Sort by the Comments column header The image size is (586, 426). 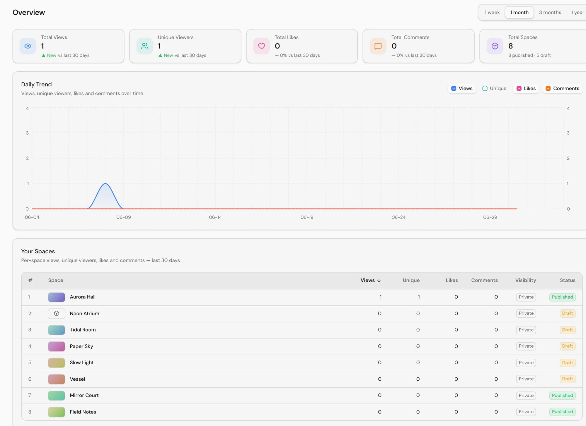click(484, 280)
